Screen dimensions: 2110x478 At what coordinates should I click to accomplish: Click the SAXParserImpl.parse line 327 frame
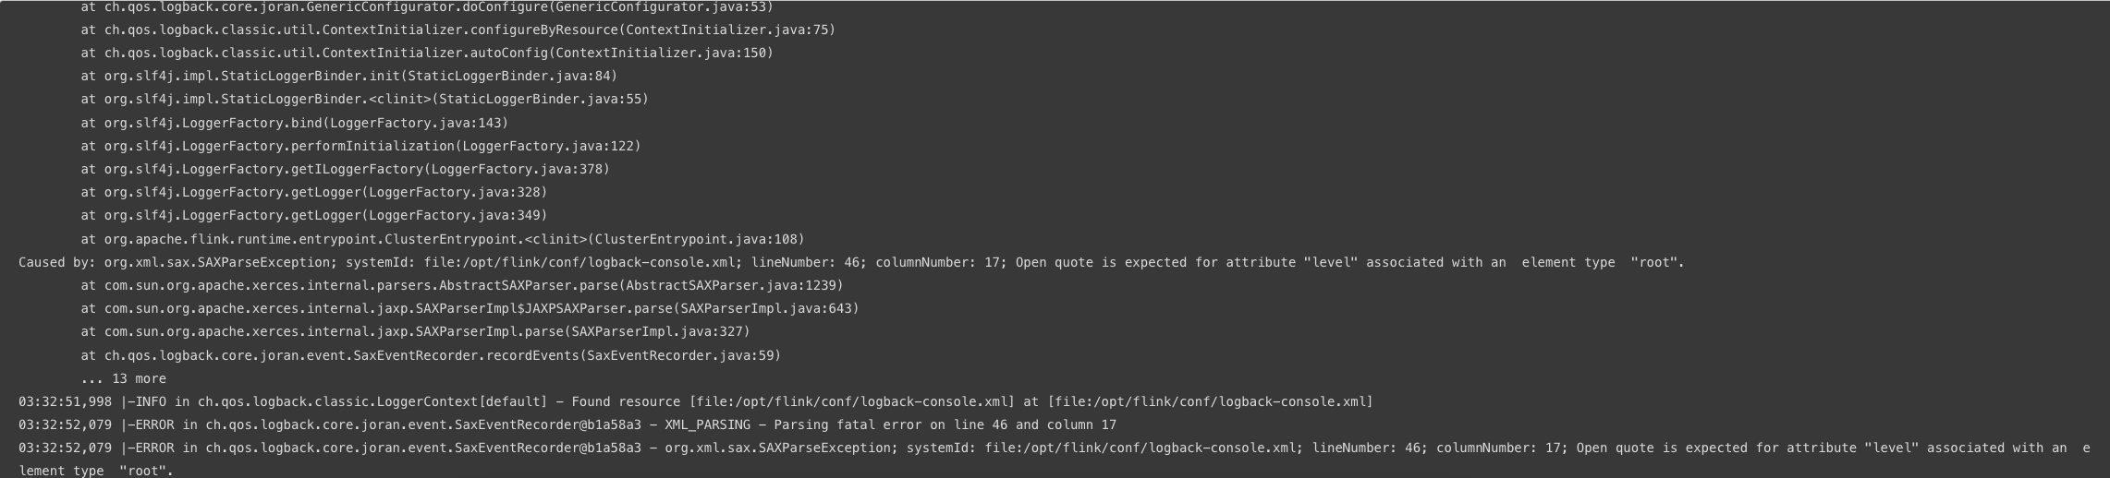click(415, 331)
